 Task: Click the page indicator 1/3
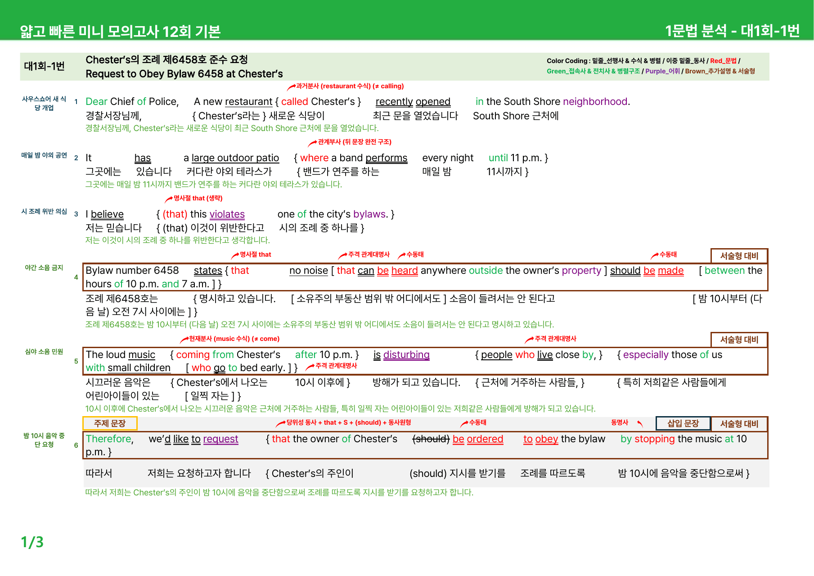tap(32, 542)
